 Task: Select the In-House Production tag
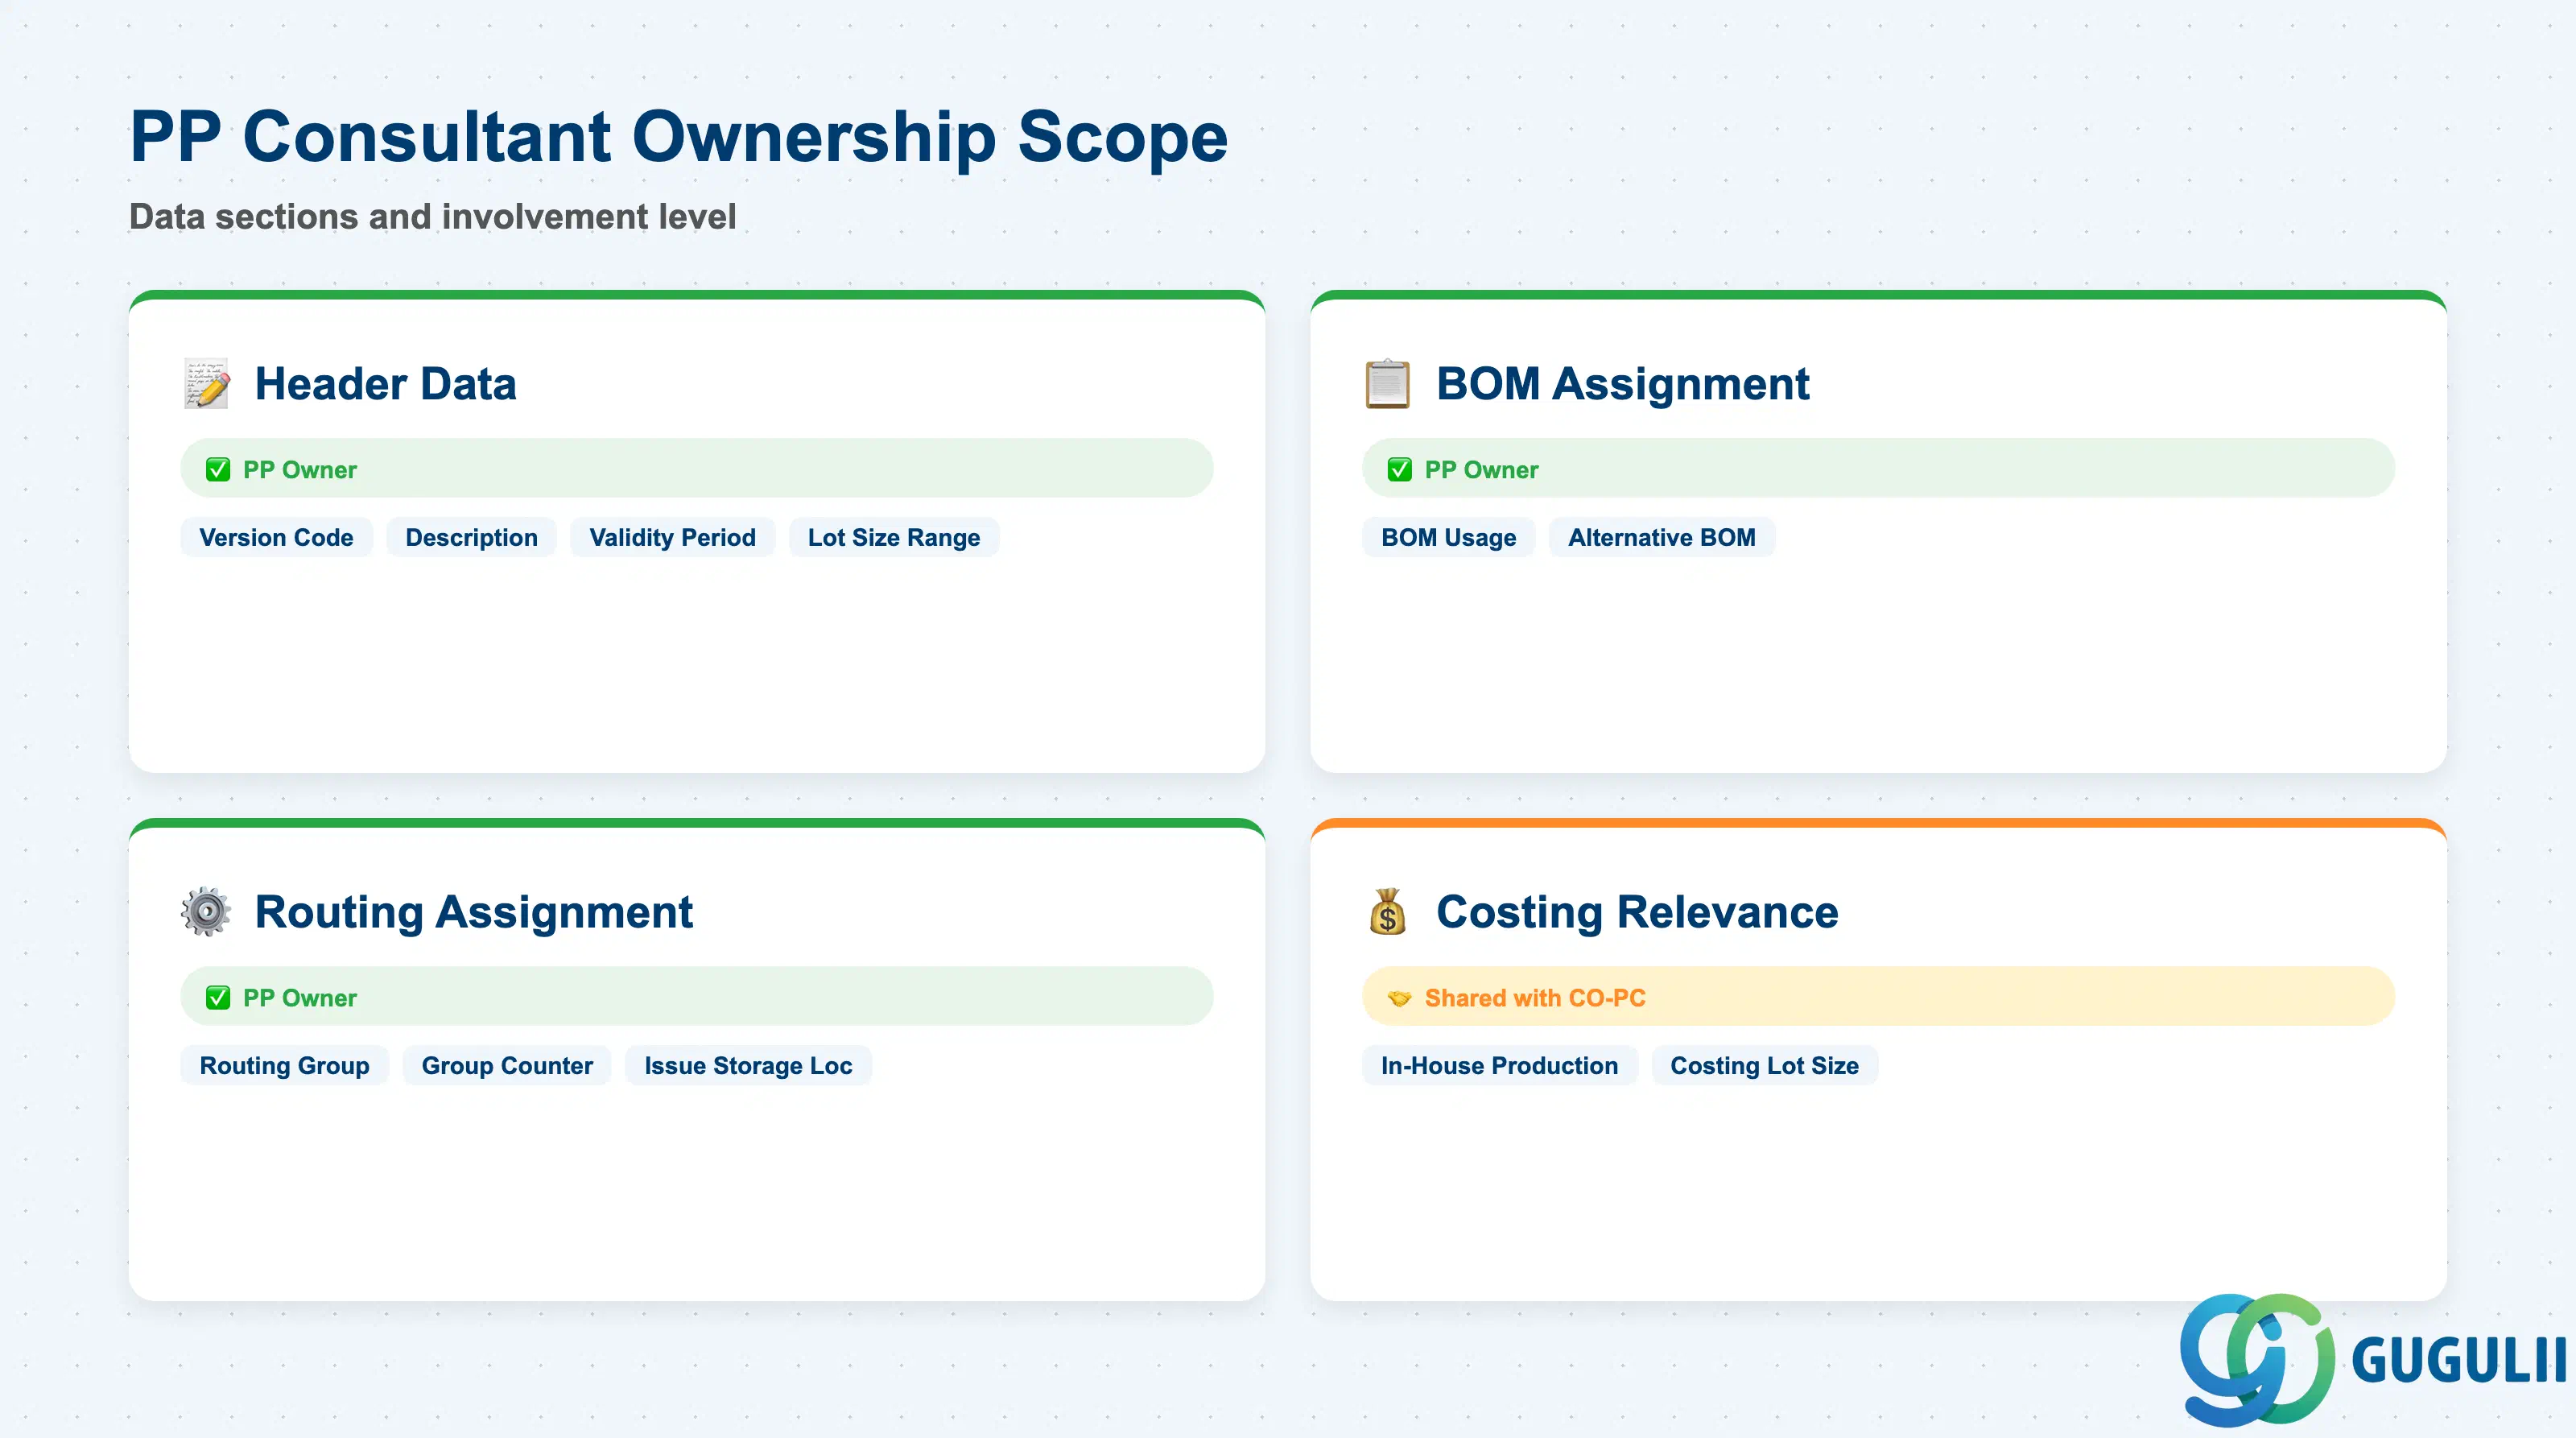(1499, 1066)
